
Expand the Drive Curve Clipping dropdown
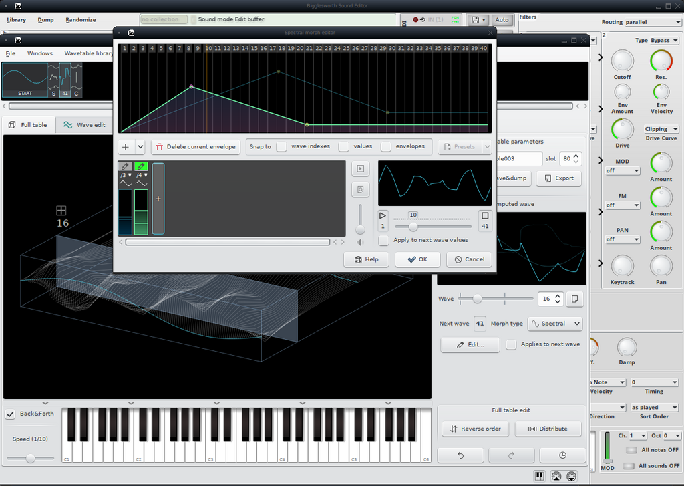coord(661,129)
